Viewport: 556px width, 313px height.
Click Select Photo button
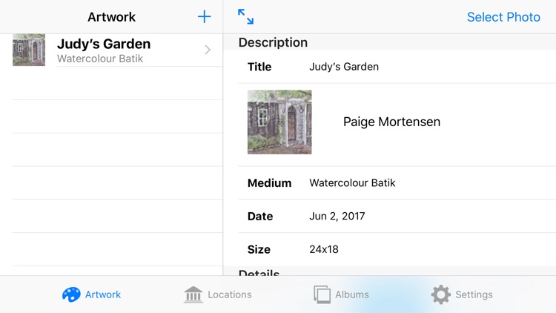pos(503,17)
